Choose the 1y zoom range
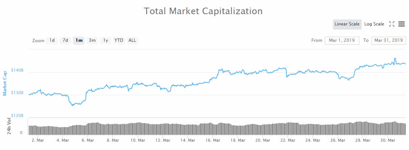This screenshot has width=409, height=150. pyautogui.click(x=106, y=40)
